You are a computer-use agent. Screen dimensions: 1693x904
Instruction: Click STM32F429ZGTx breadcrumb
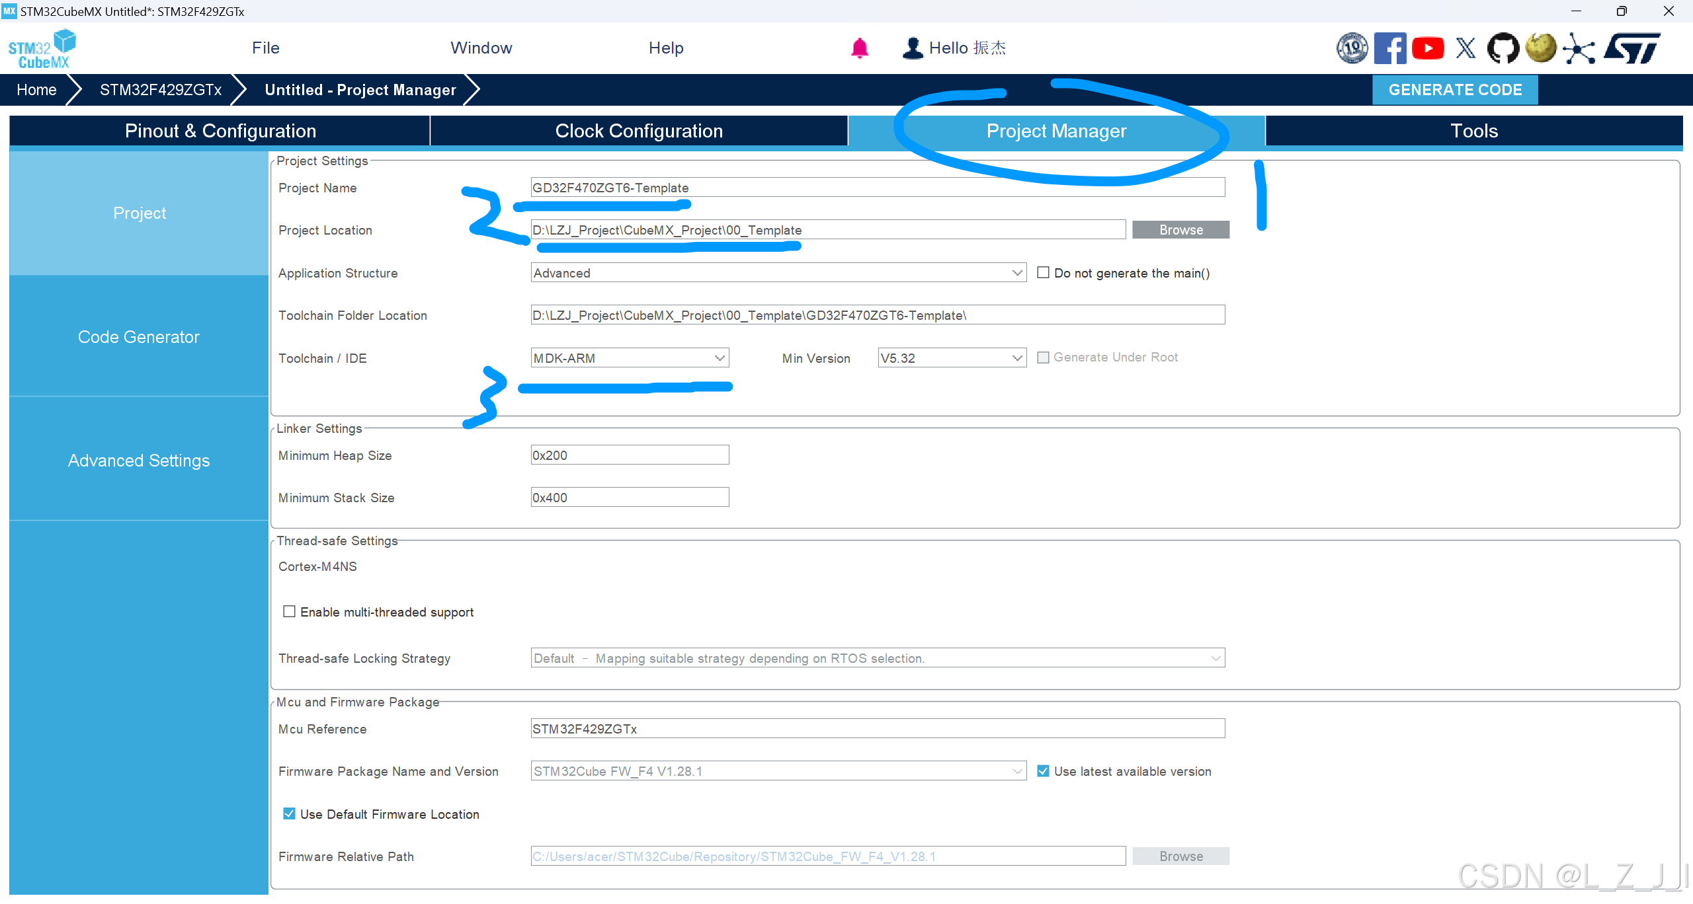tap(161, 90)
